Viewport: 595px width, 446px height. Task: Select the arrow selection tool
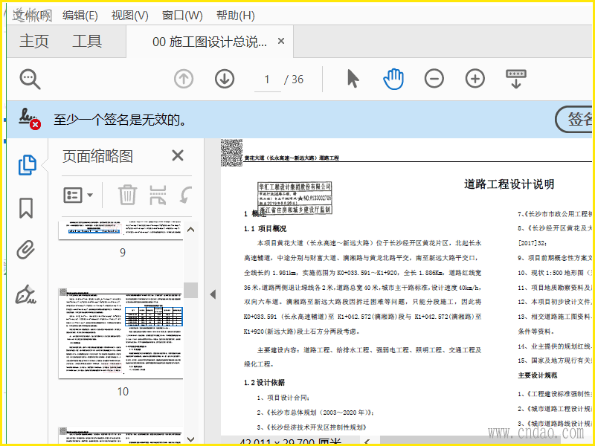[x=353, y=79]
